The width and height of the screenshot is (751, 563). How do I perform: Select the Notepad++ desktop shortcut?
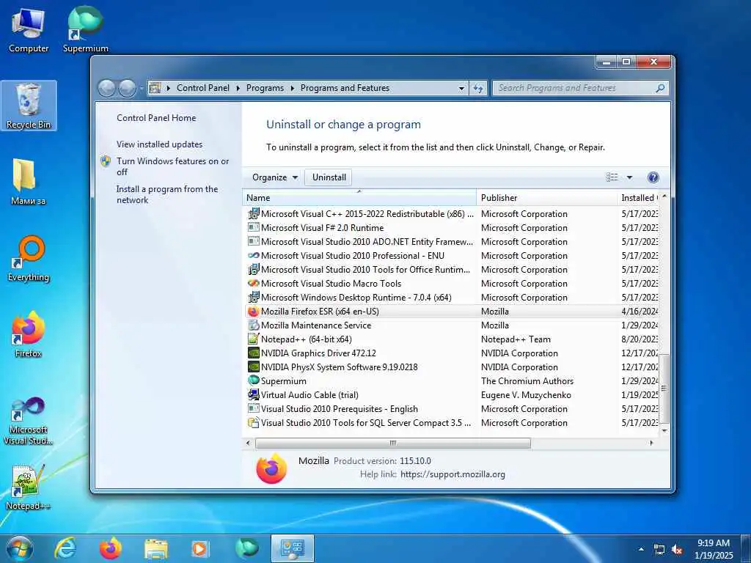29,487
